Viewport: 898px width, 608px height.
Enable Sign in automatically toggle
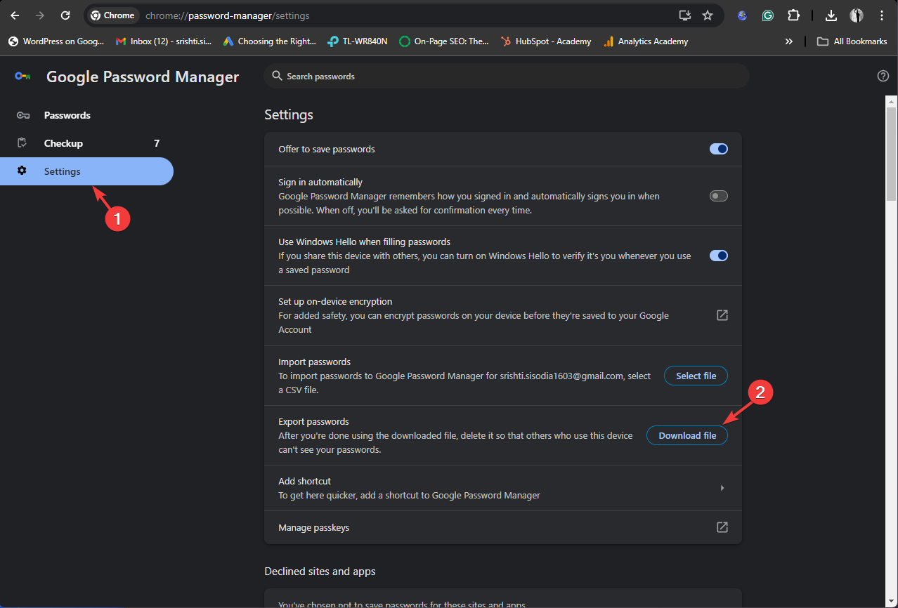718,196
